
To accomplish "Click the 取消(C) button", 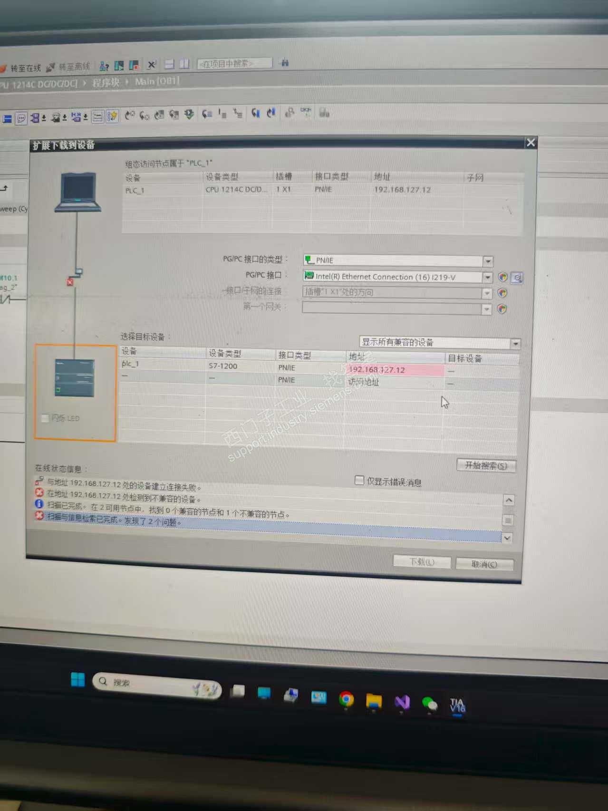I will pos(484,564).
